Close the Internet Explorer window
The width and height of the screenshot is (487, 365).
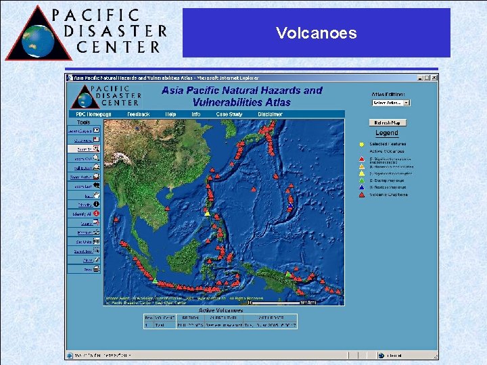(x=434, y=78)
